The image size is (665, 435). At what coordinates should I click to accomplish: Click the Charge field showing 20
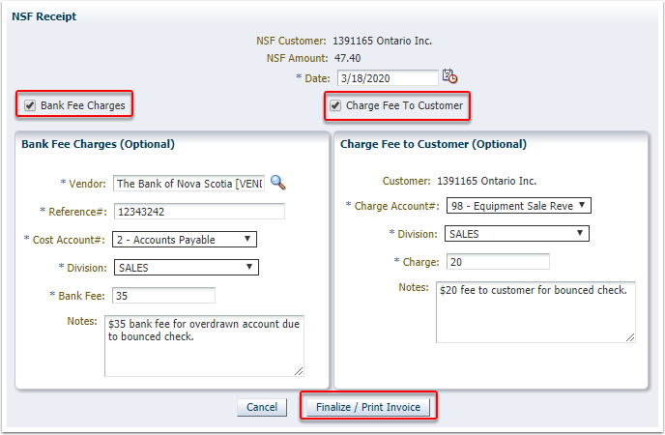pyautogui.click(x=498, y=262)
